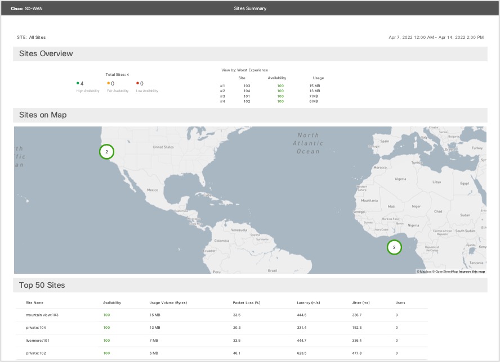Open the OpenStreetMap attribution link
This screenshot has height=362, width=500.
pos(446,271)
